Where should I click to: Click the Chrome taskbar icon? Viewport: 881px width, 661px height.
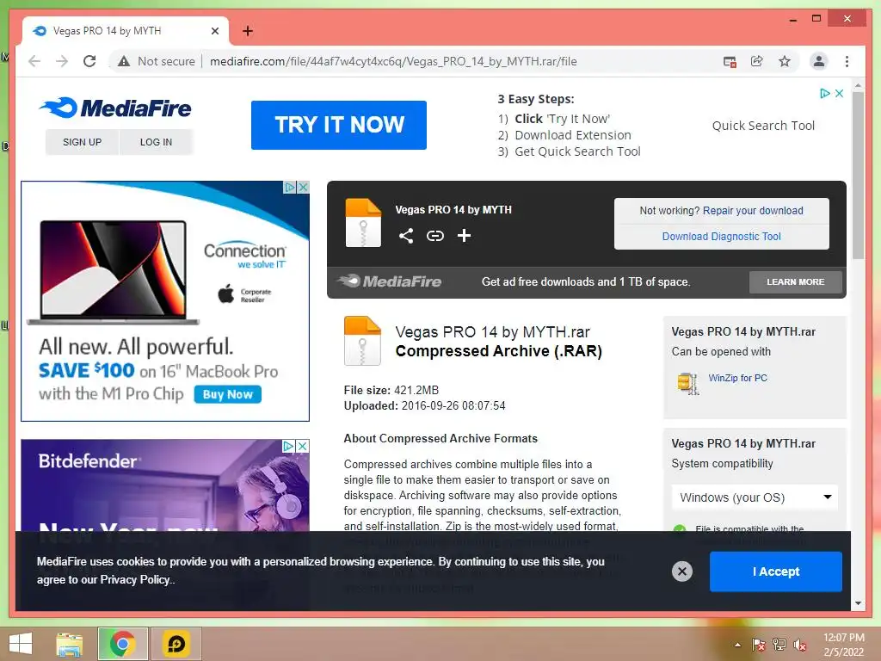point(122,644)
